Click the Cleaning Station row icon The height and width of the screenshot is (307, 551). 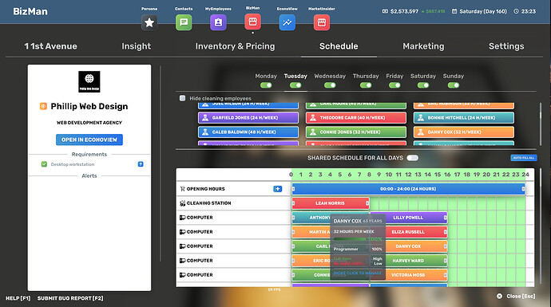[x=182, y=203]
